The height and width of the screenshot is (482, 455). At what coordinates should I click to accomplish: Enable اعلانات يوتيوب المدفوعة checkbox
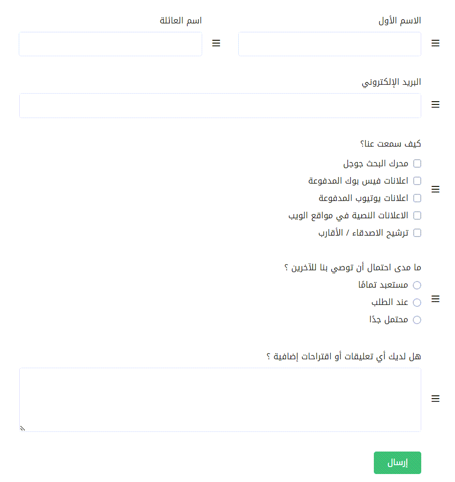tap(417, 198)
